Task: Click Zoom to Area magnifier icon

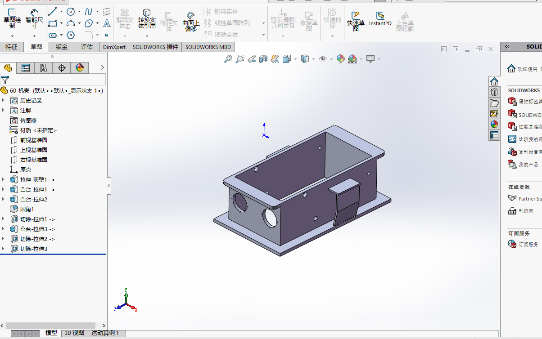Action: pyautogui.click(x=240, y=59)
